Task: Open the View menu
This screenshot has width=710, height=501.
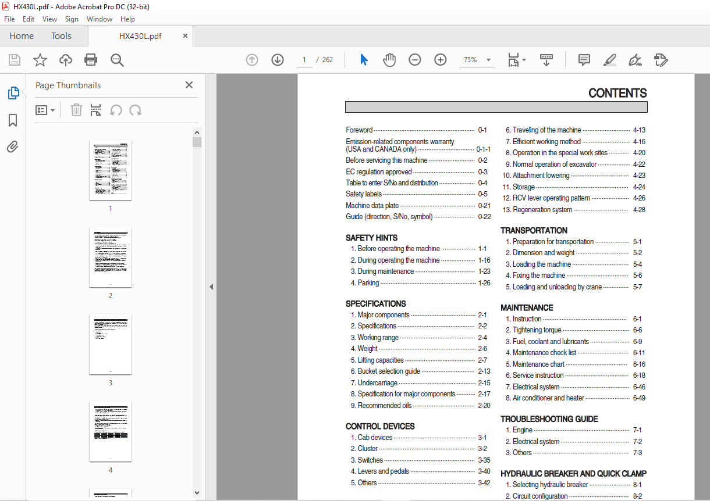Action: pyautogui.click(x=49, y=19)
